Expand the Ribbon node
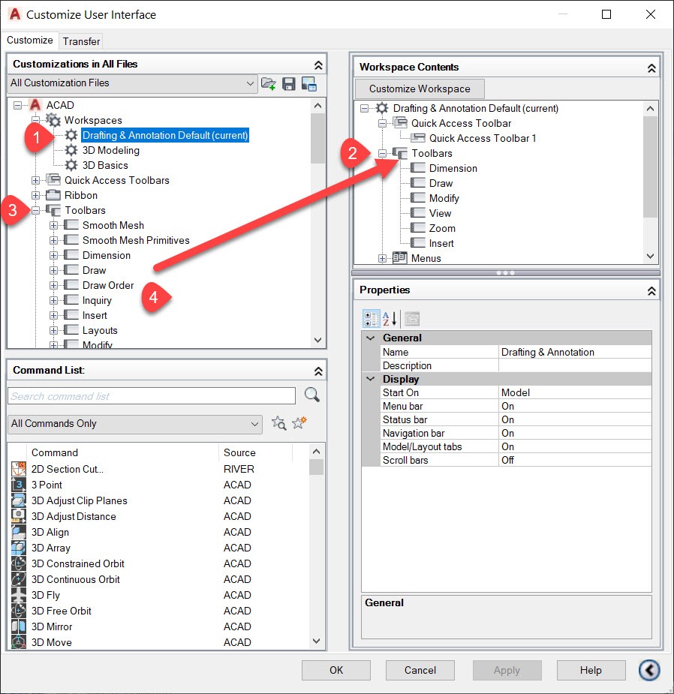The width and height of the screenshot is (674, 694). pyautogui.click(x=35, y=195)
